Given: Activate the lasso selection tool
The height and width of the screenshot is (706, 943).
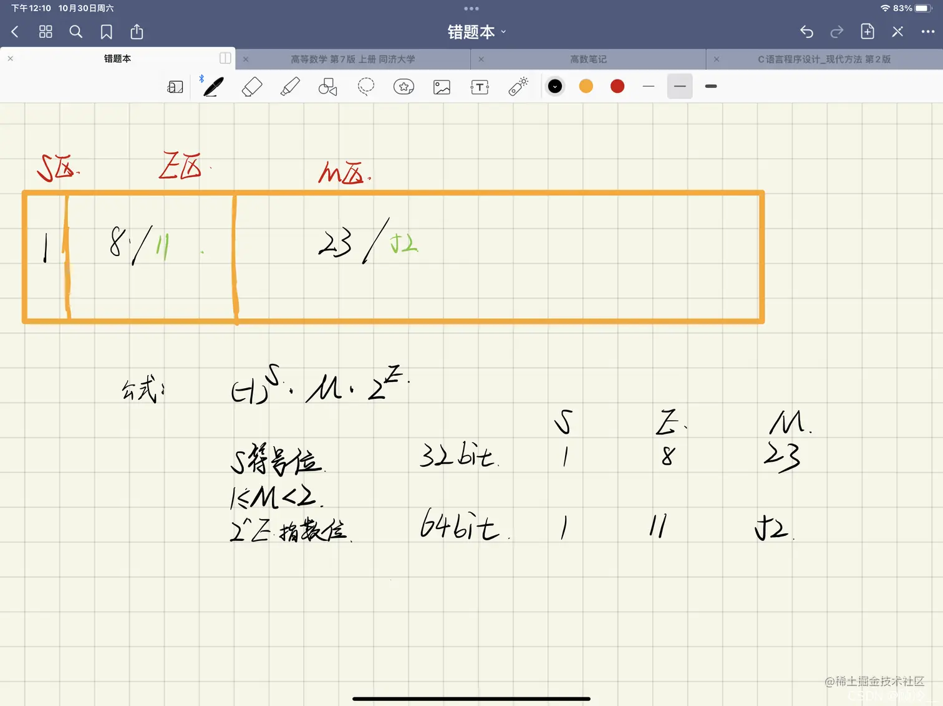Looking at the screenshot, I should point(365,87).
